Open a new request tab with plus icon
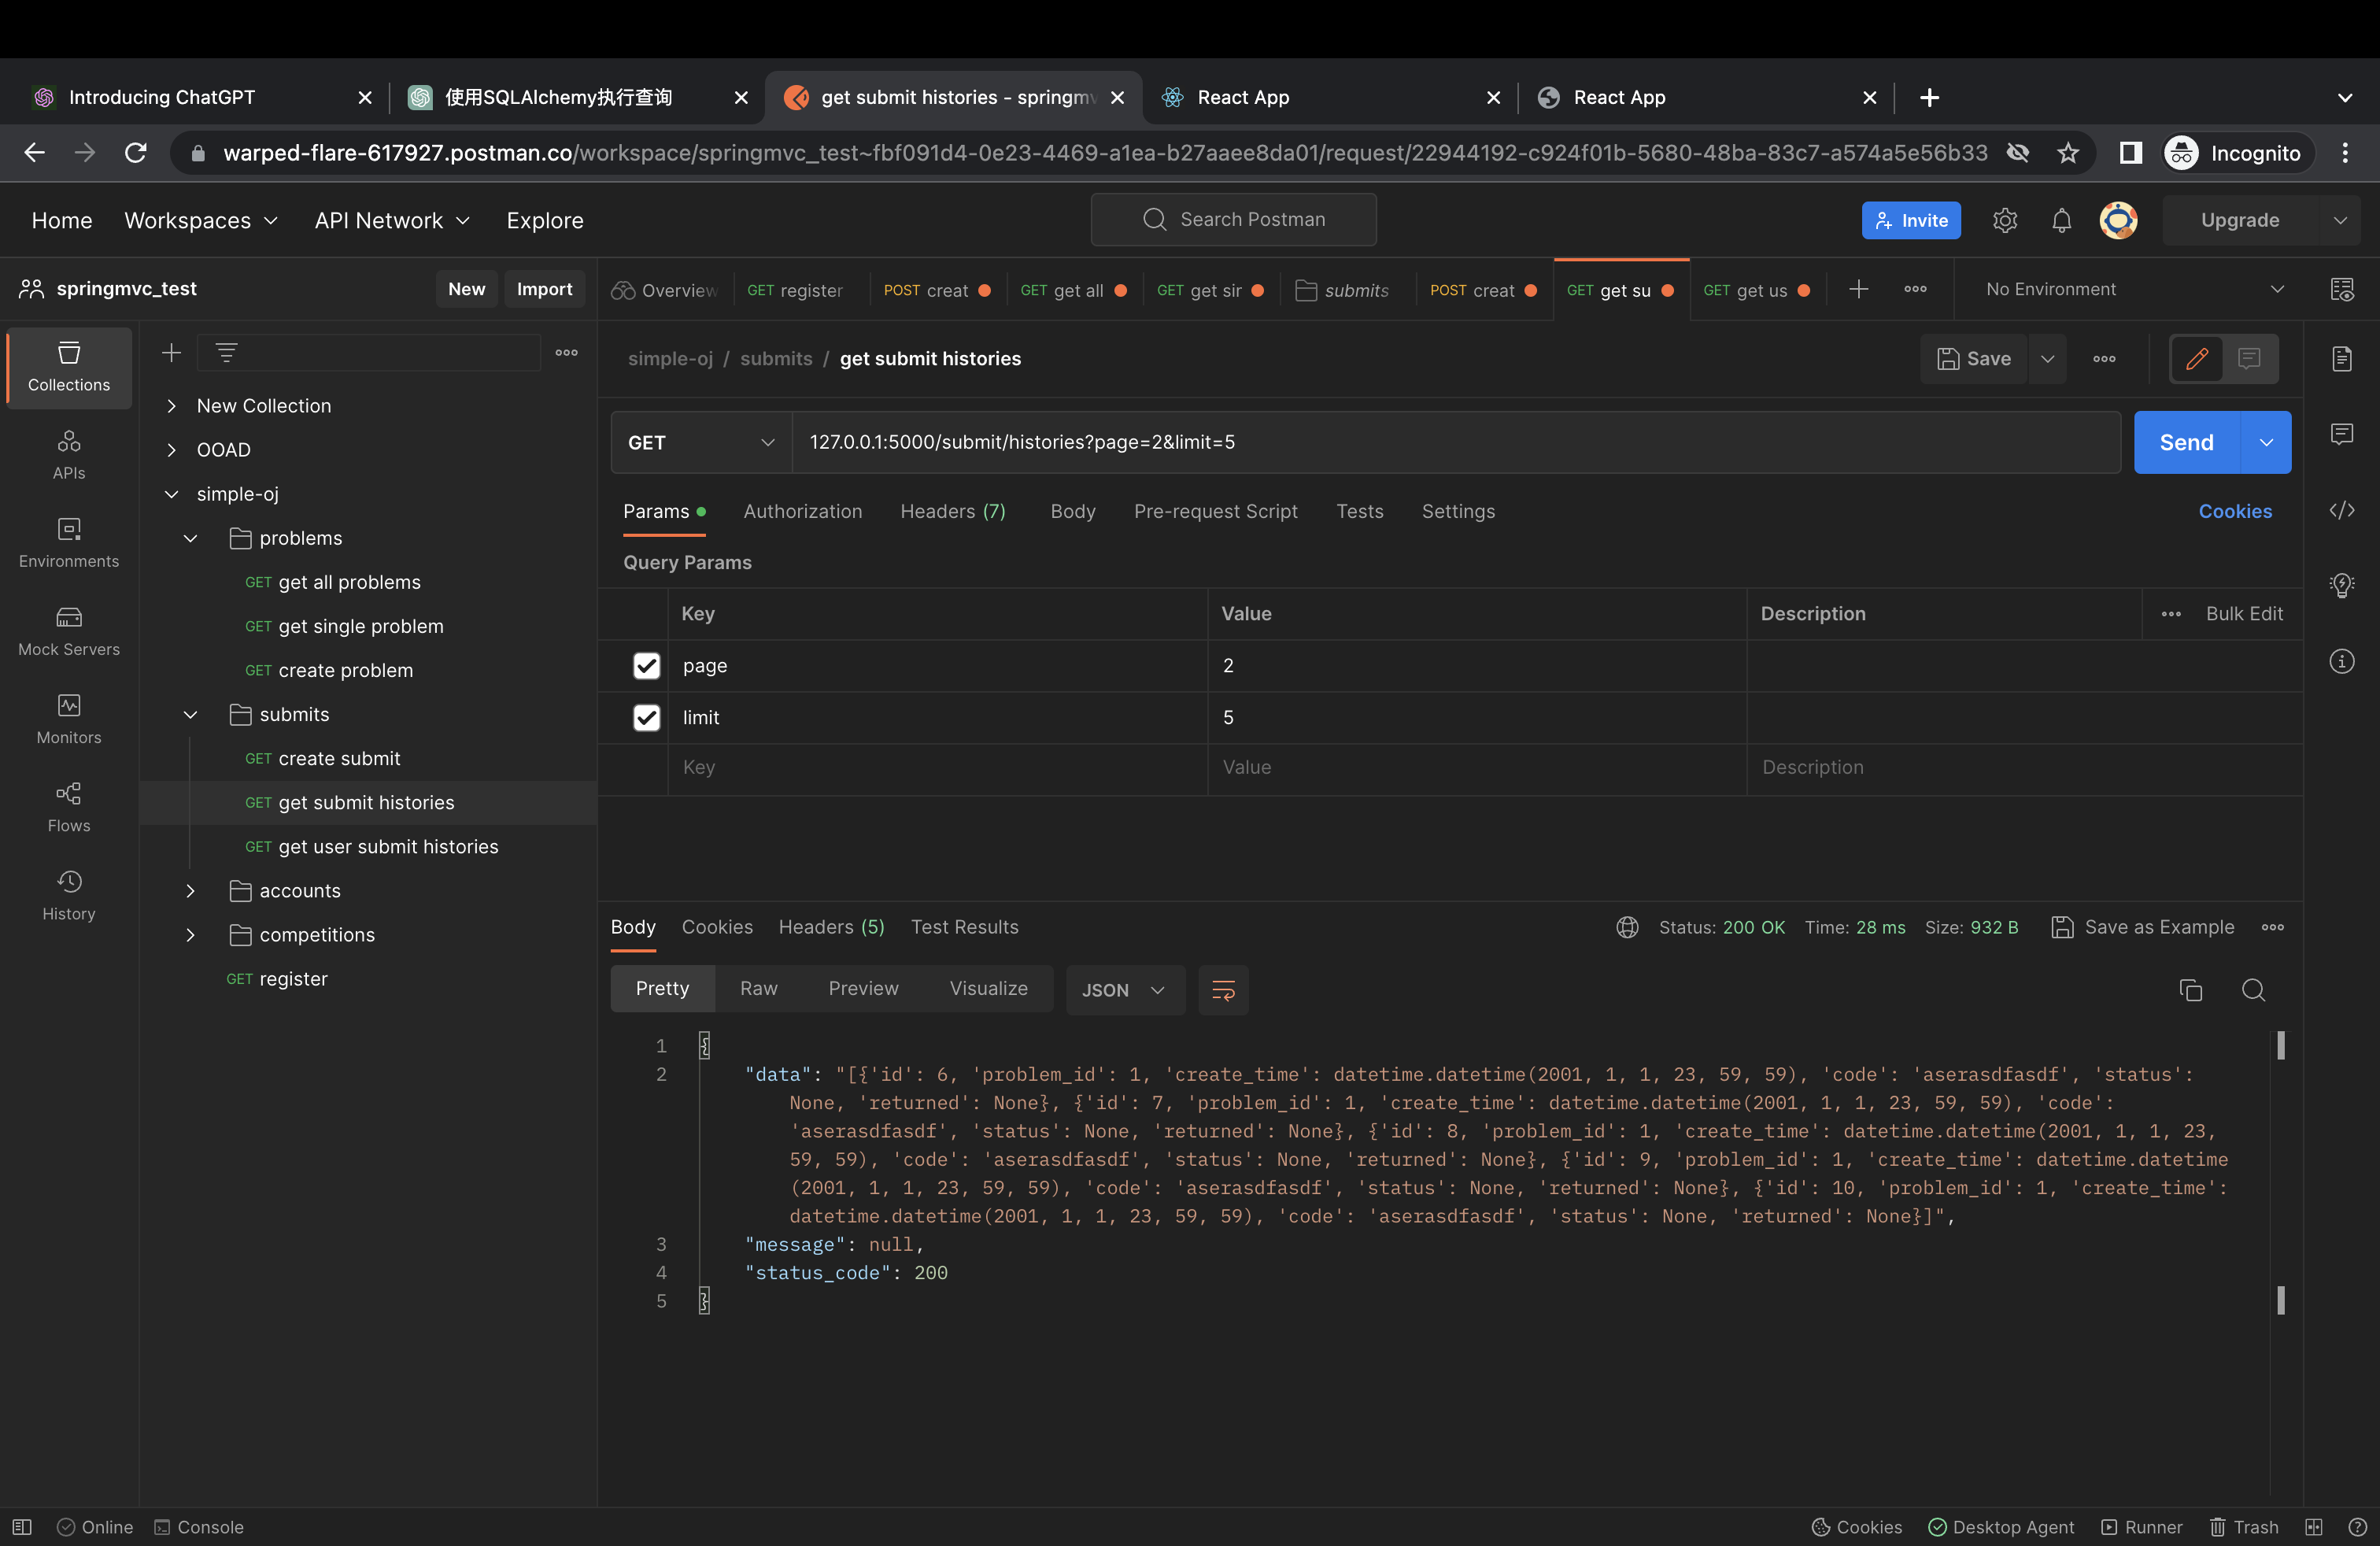Screen dimensions: 2380x1546 (x=1858, y=289)
